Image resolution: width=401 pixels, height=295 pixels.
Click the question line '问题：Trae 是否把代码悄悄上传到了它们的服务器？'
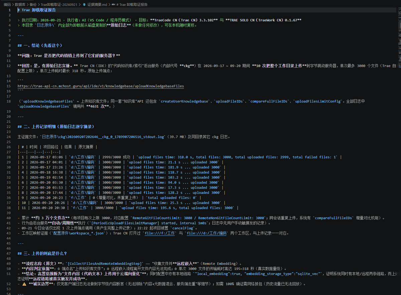click(x=69, y=56)
